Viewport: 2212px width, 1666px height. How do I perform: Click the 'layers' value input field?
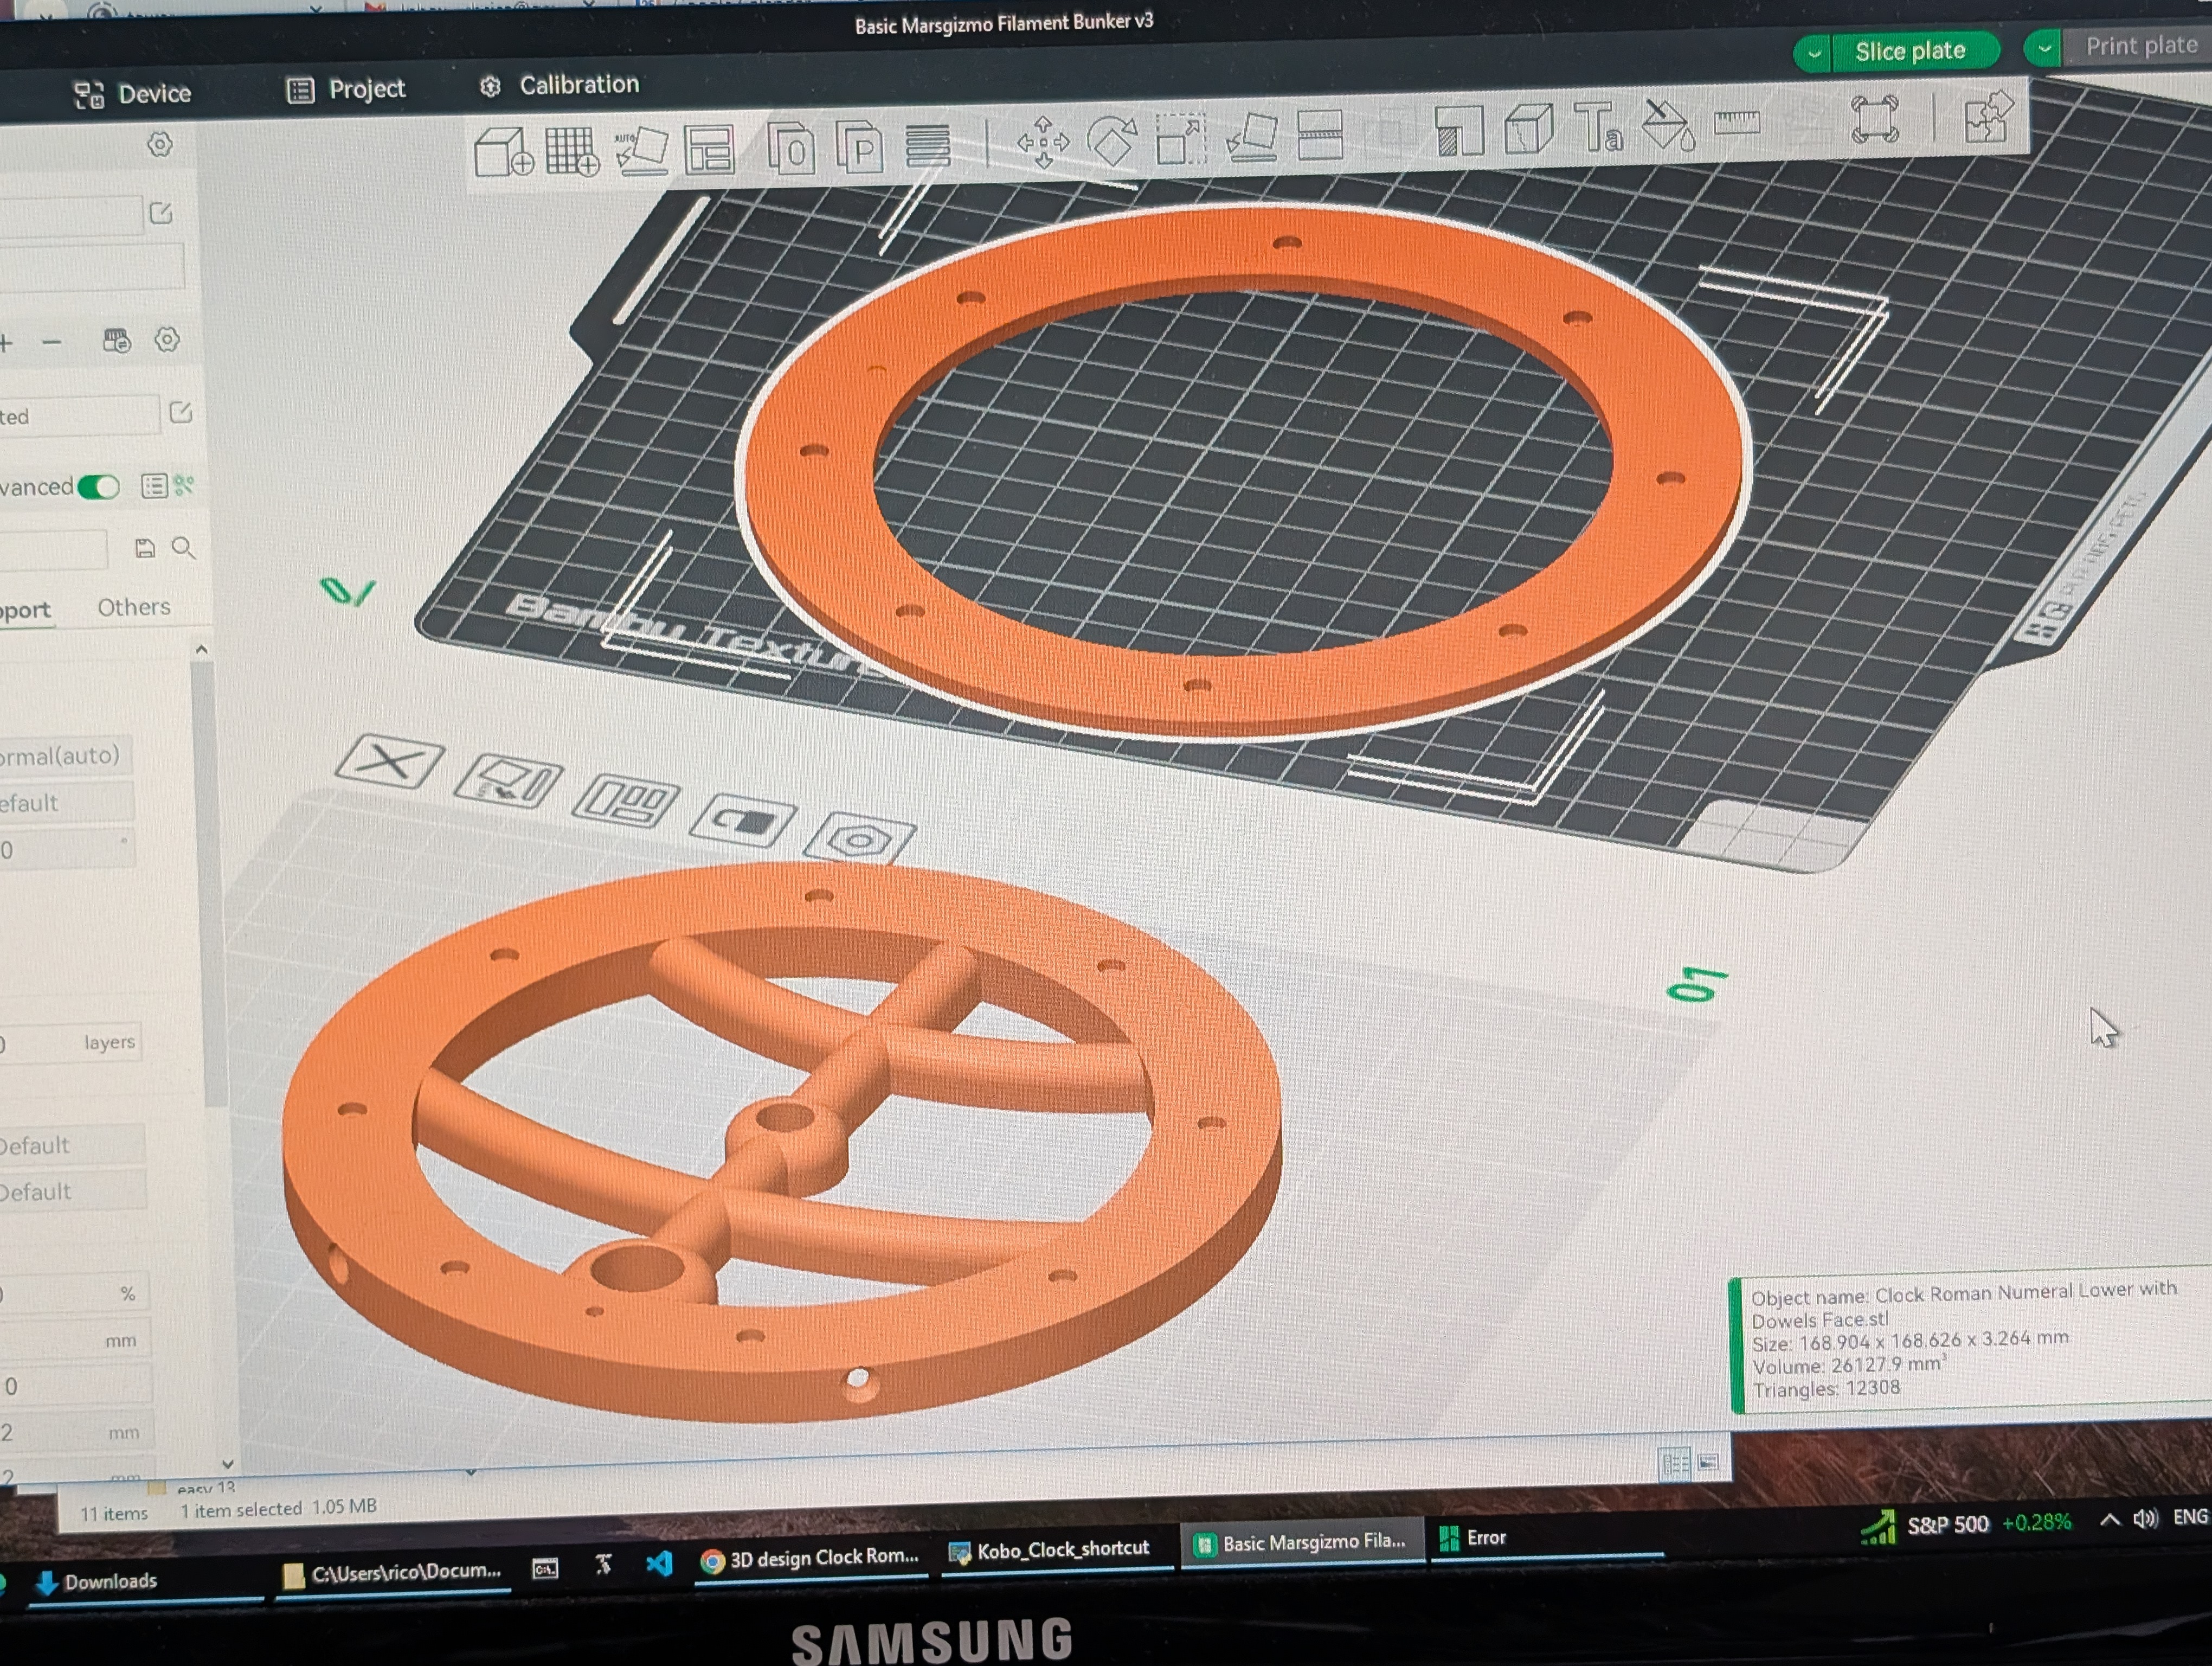pos(70,1042)
